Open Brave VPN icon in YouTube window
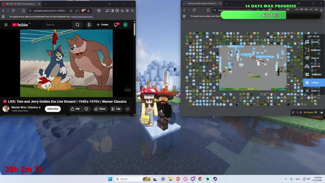This screenshot has width=325, height=183. coord(127,11)
